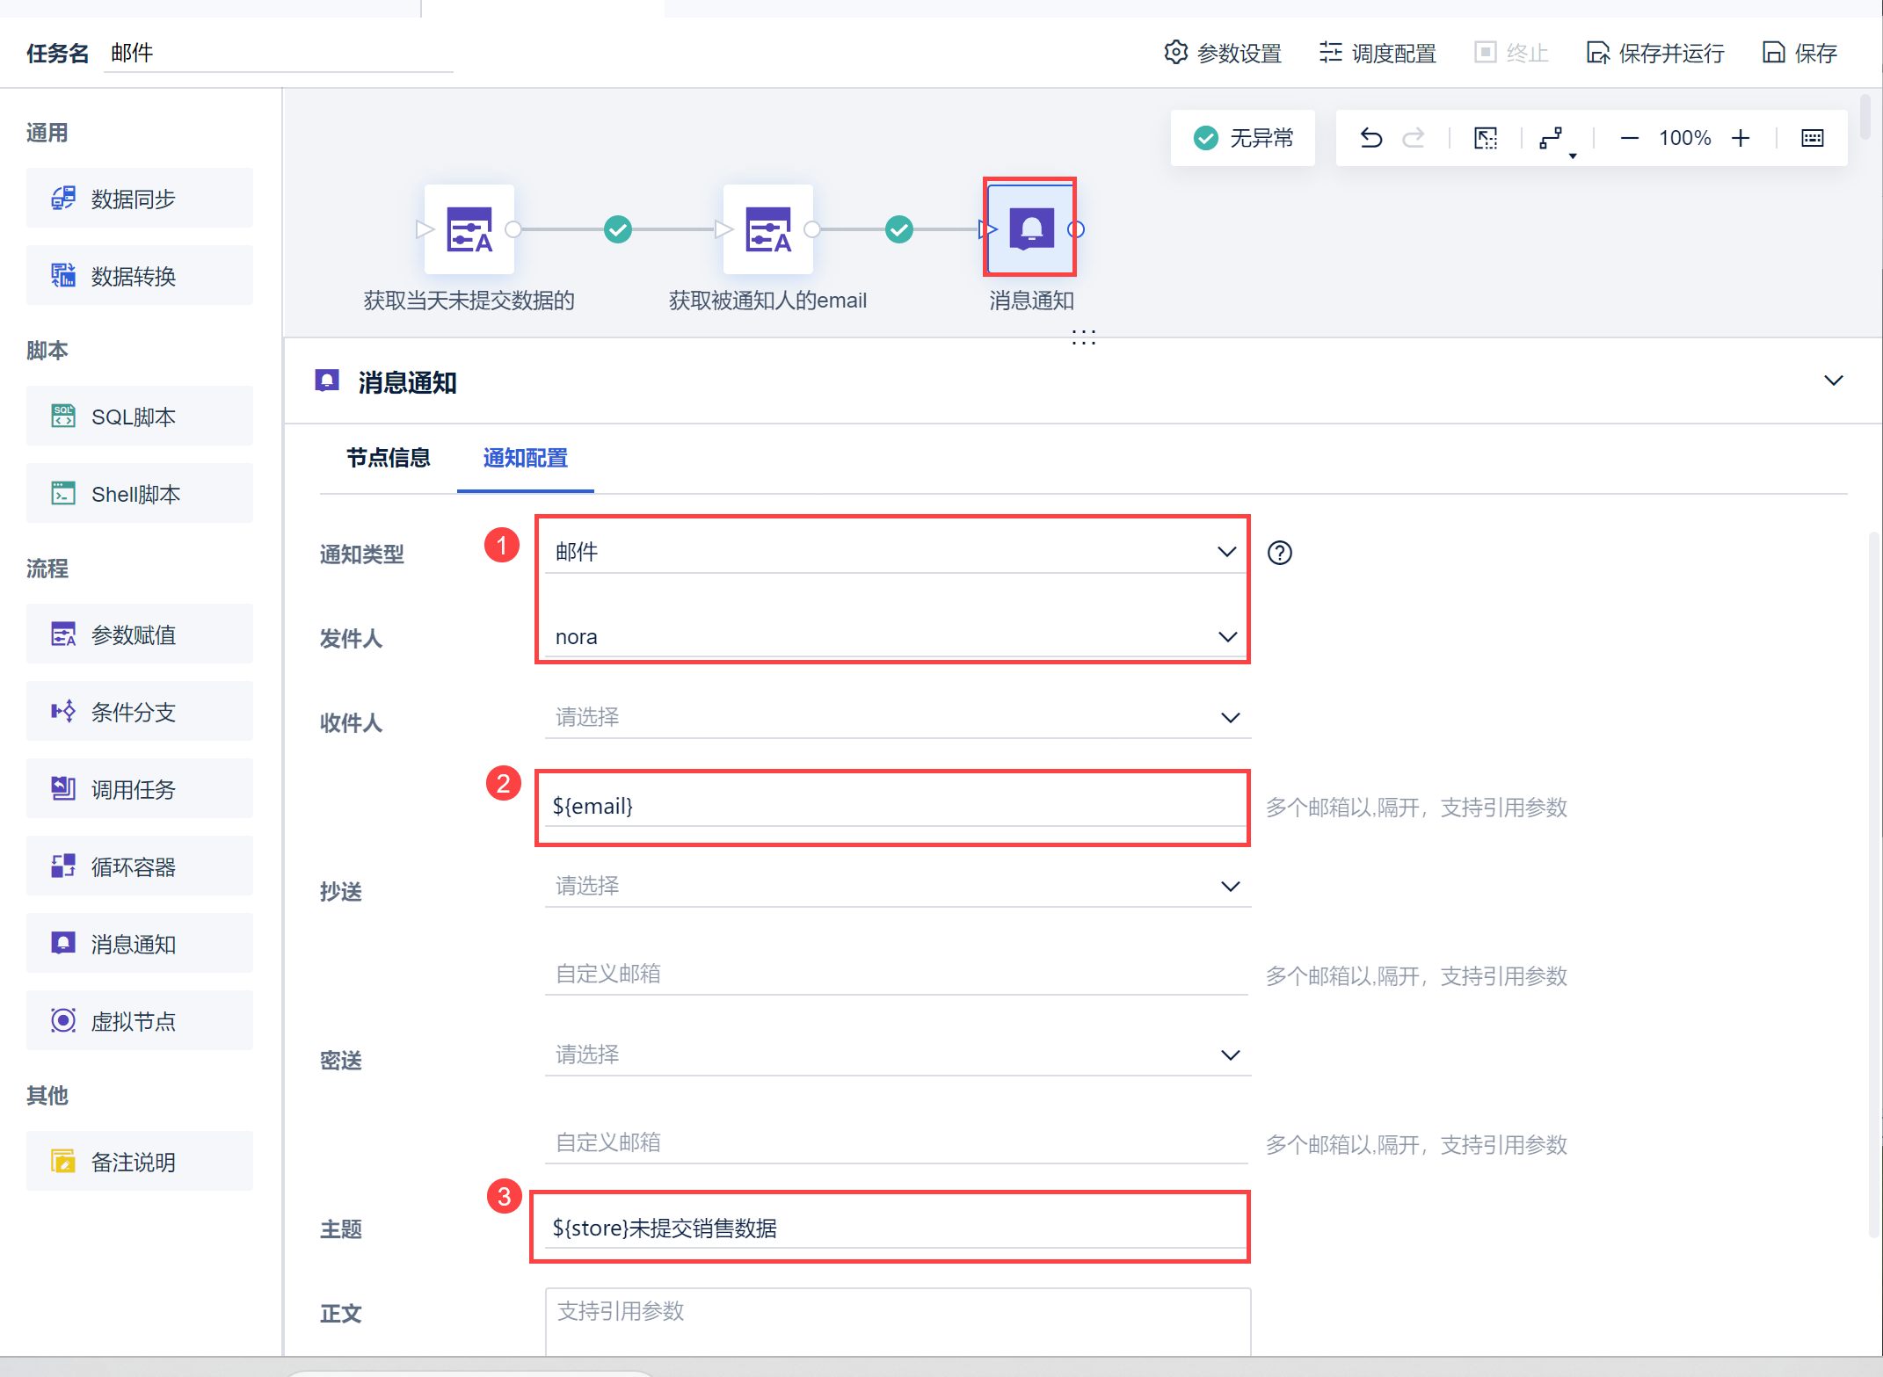The image size is (1883, 1377).
Task: Select the 获取被通知人的email node
Action: [x=768, y=229]
